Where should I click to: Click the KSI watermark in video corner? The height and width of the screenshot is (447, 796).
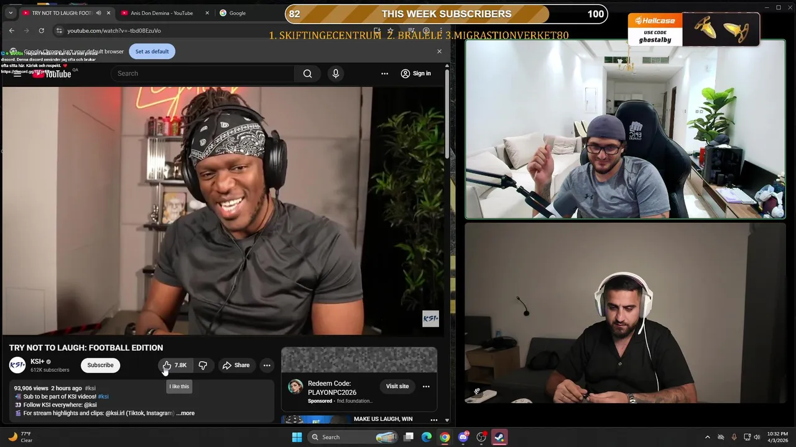[x=430, y=318]
